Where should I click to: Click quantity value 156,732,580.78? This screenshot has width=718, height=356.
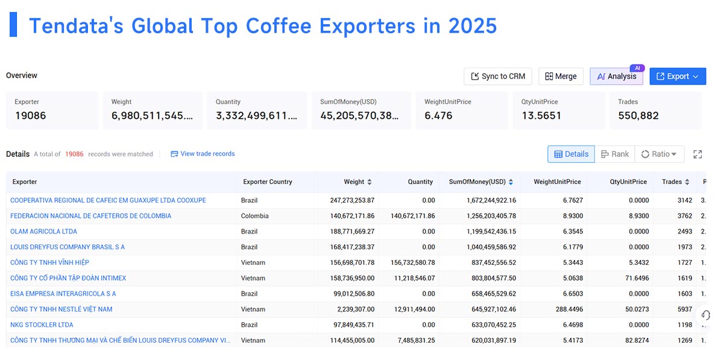[x=412, y=262]
